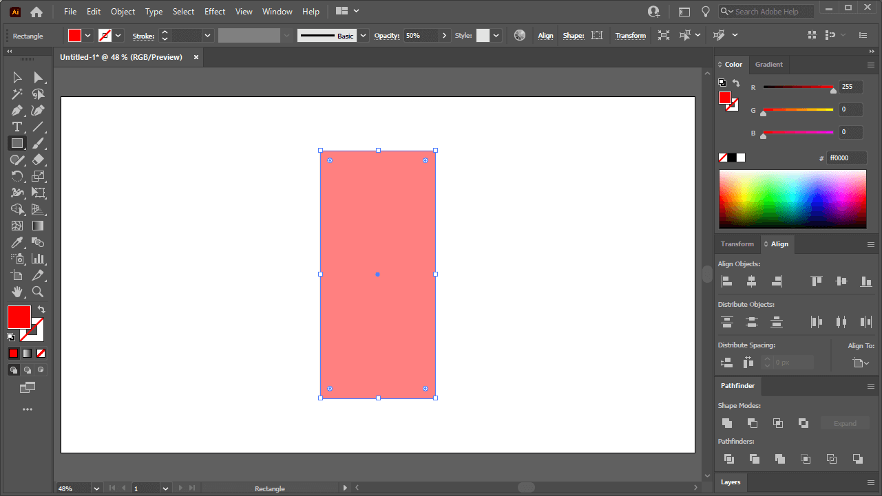
Task: Enable Draw Normal mode
Action: [14, 370]
